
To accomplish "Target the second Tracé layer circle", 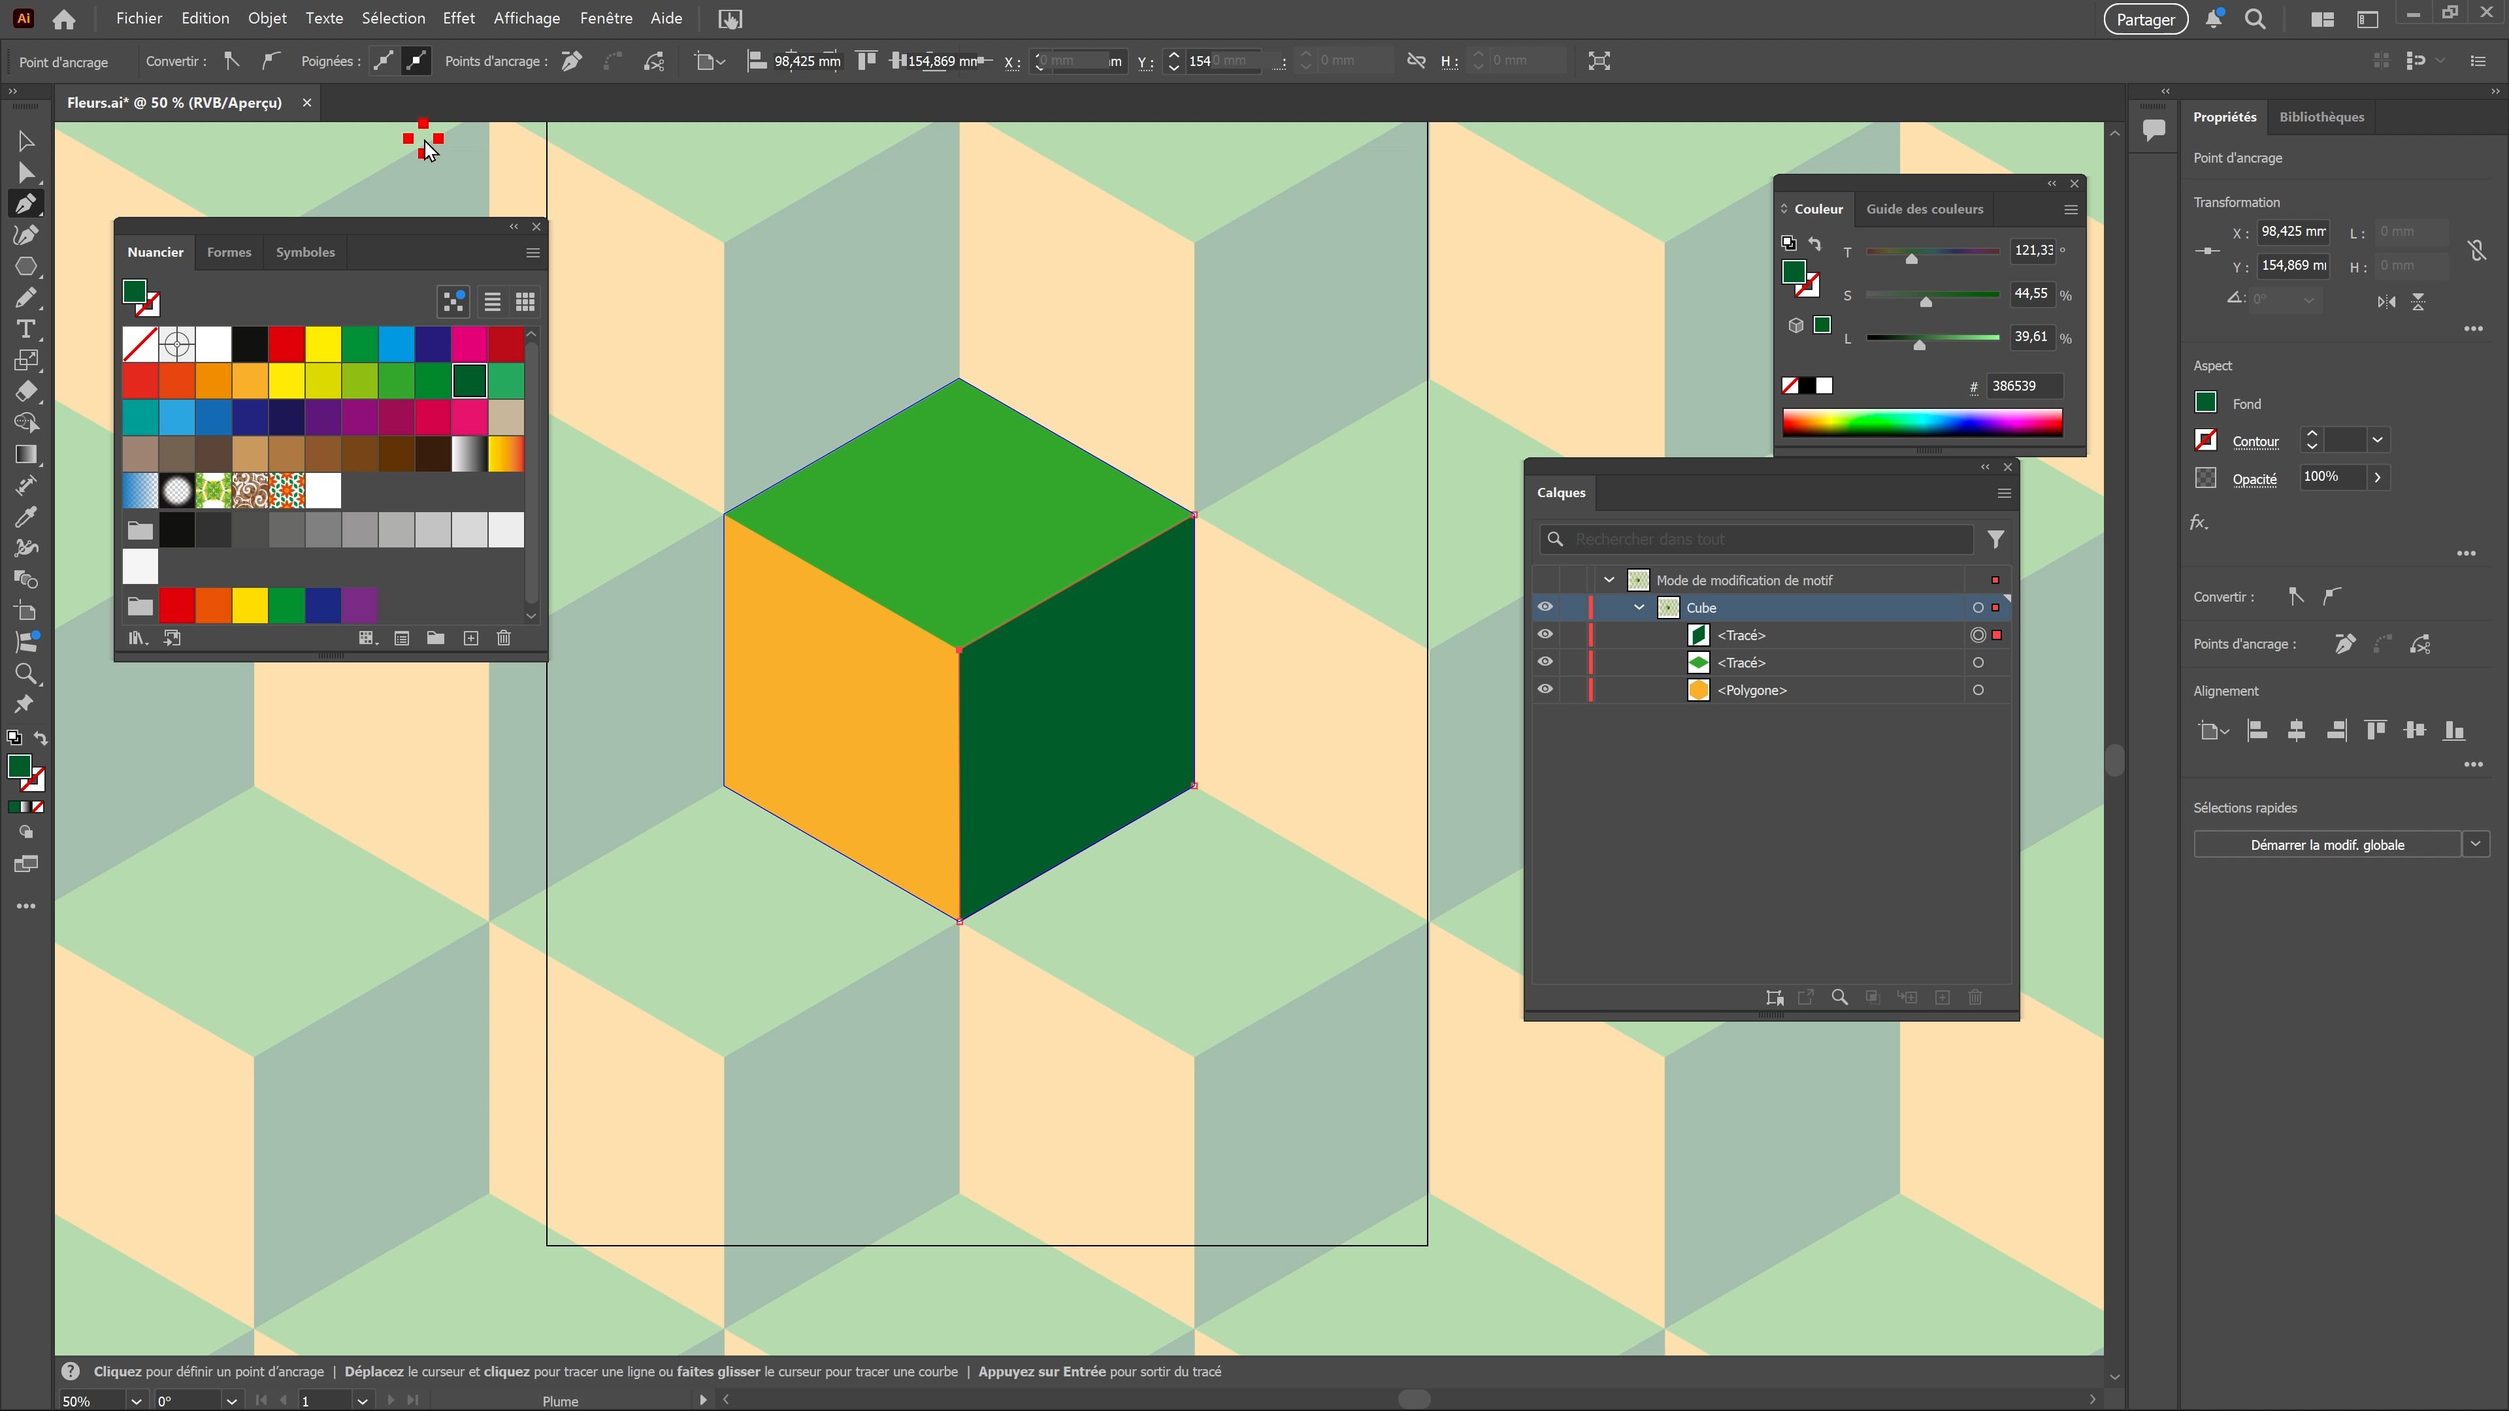I will click(x=1978, y=663).
